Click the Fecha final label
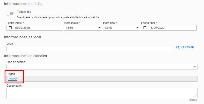This screenshot has height=104, width=204. coord(148,23)
